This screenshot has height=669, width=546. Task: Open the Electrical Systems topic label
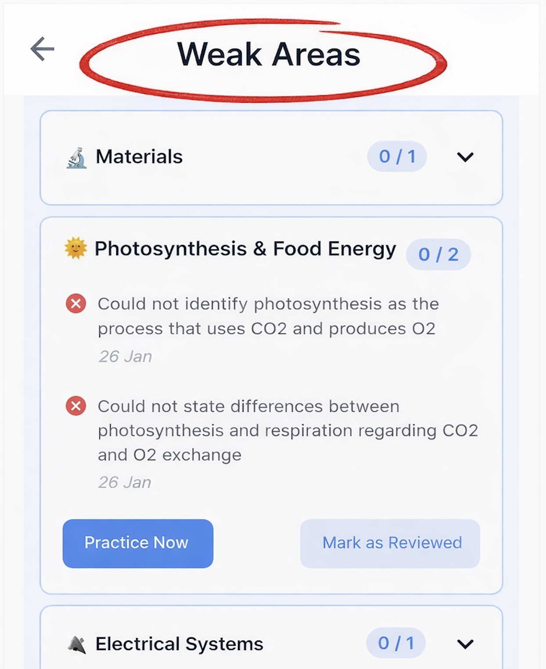pos(179,644)
